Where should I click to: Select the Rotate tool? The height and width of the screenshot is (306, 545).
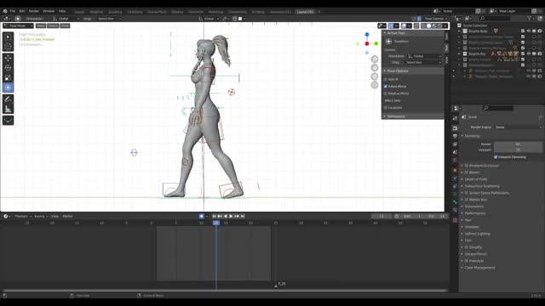[9, 68]
